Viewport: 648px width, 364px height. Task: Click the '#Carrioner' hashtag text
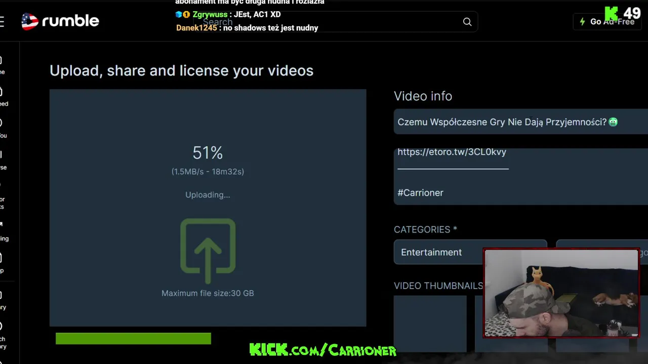[x=420, y=193]
